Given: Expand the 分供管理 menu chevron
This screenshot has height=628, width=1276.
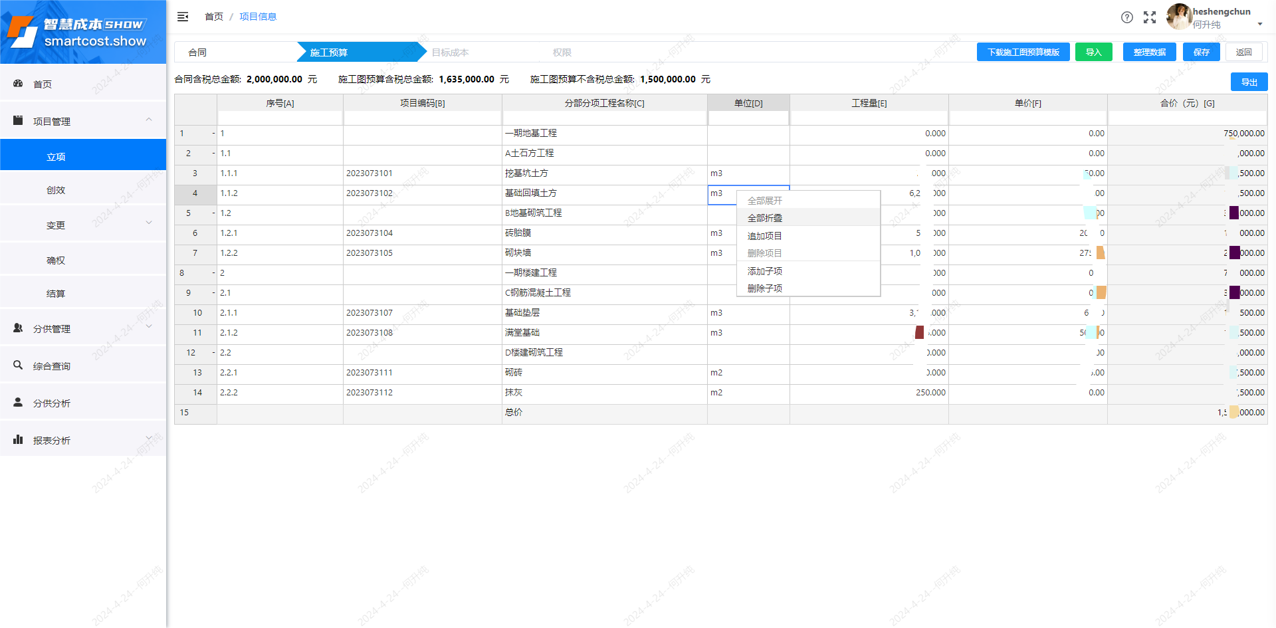Looking at the screenshot, I should pyautogui.click(x=149, y=327).
